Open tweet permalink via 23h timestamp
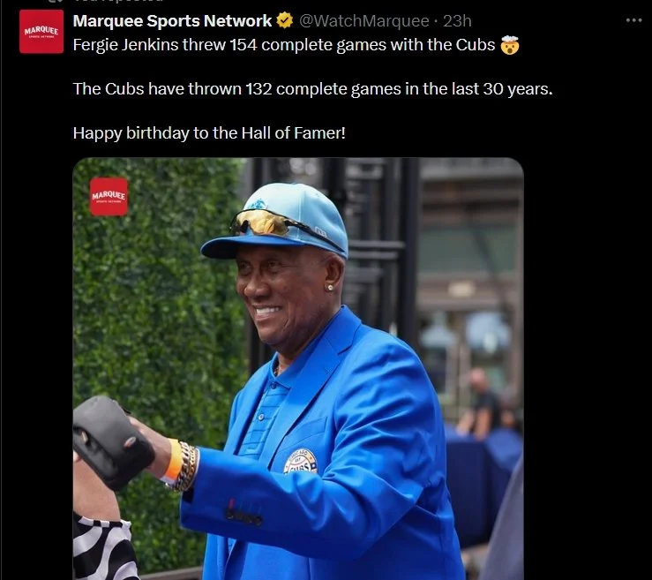 (x=457, y=21)
